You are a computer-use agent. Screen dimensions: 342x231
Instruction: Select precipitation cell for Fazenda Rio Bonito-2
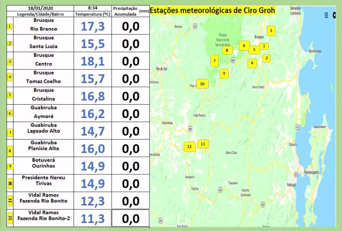click(131, 218)
